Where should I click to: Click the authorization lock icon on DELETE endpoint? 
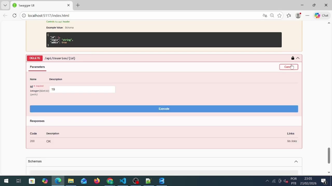[x=293, y=58]
